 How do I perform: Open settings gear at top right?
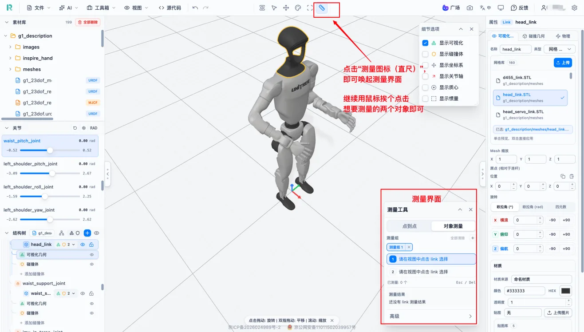576,8
